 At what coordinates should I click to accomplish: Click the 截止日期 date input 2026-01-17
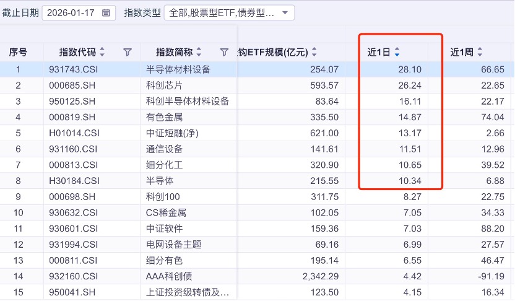71,13
